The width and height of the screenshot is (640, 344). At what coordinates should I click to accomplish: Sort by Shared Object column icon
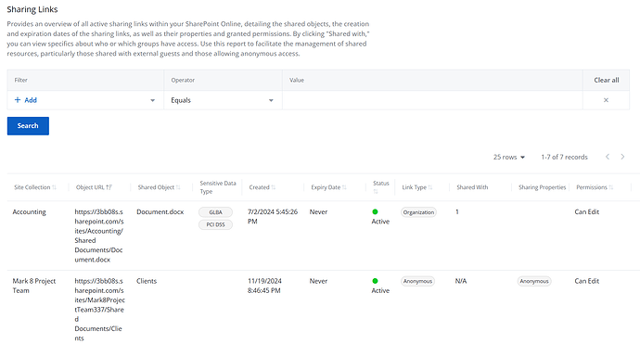pos(178,187)
